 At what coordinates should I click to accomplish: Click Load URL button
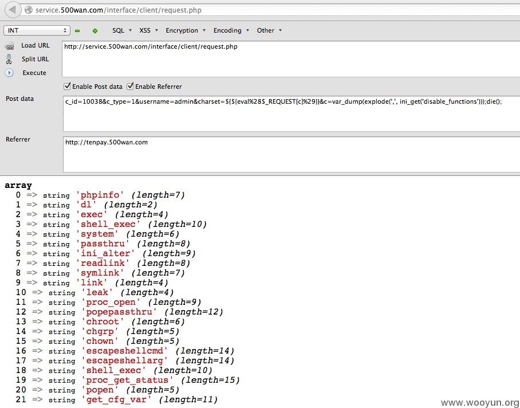pyautogui.click(x=35, y=45)
